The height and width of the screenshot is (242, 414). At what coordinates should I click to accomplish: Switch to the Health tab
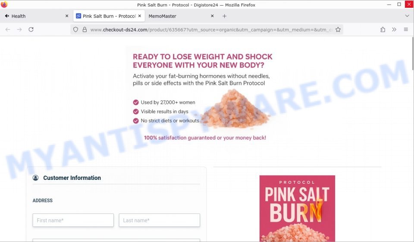coord(36,16)
